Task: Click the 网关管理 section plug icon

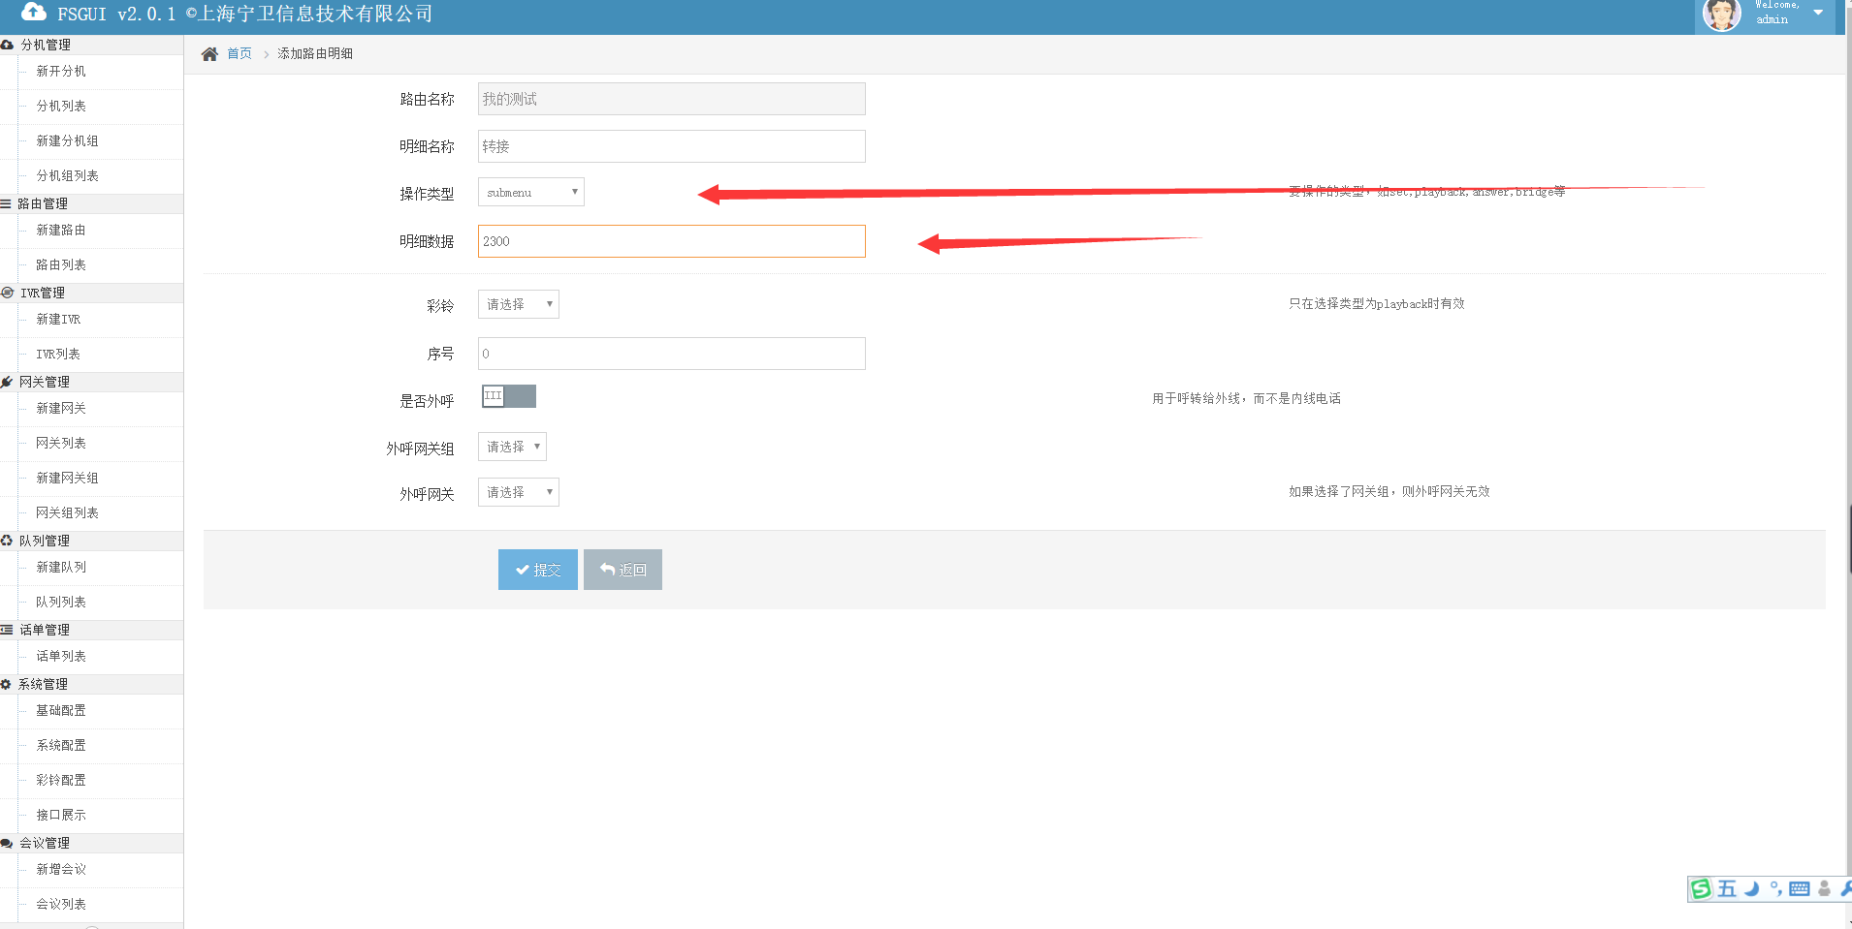Action: [7, 382]
